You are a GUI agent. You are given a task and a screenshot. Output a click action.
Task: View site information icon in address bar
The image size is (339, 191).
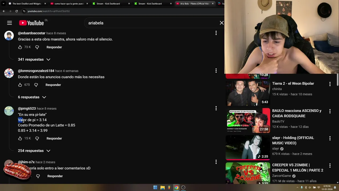coord(24,11)
